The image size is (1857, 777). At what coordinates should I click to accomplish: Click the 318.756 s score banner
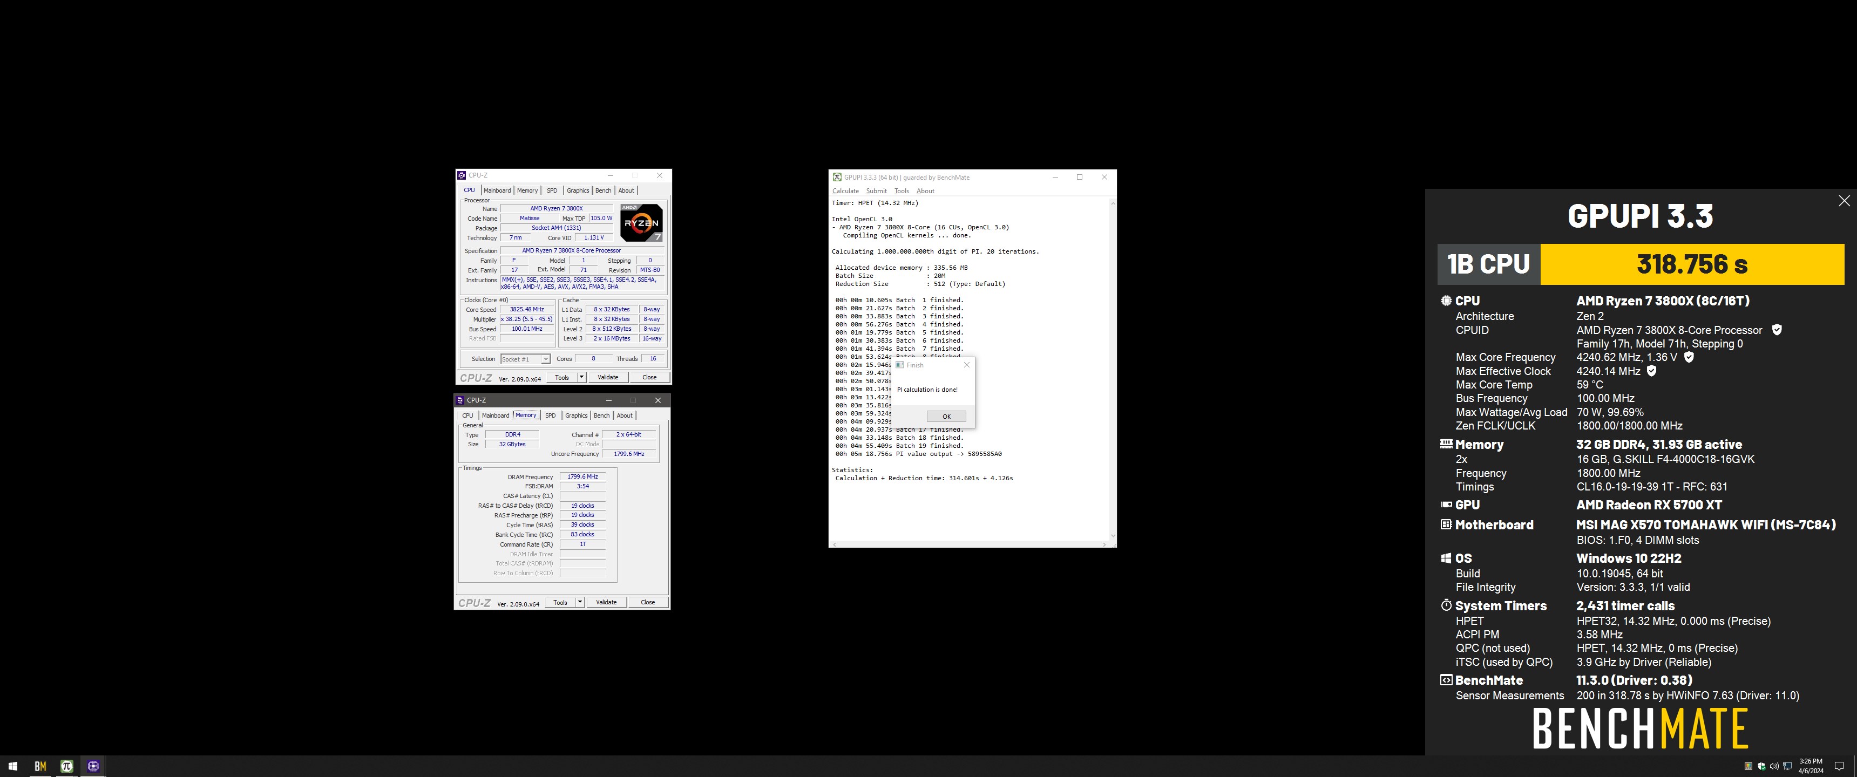click(x=1692, y=264)
